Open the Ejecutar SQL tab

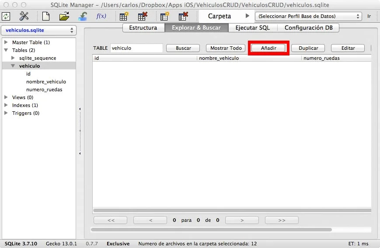click(252, 28)
